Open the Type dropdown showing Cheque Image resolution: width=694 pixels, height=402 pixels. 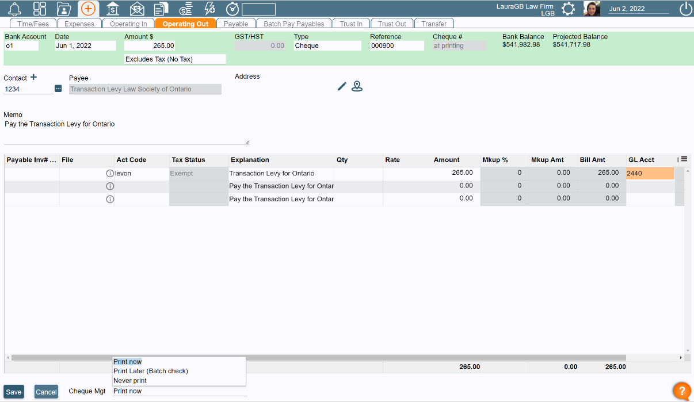(327, 45)
